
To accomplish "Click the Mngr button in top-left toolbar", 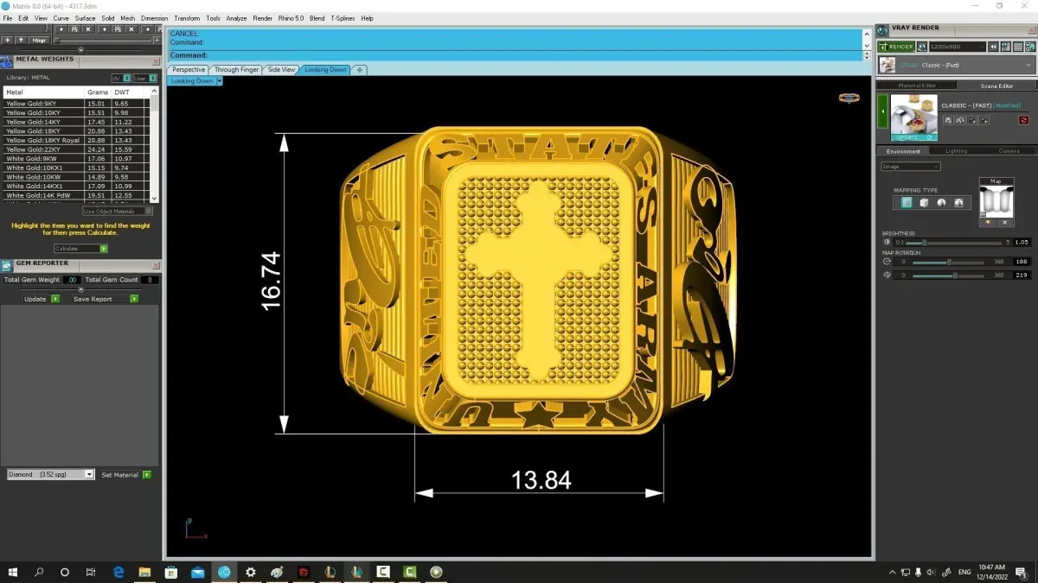I will point(39,40).
